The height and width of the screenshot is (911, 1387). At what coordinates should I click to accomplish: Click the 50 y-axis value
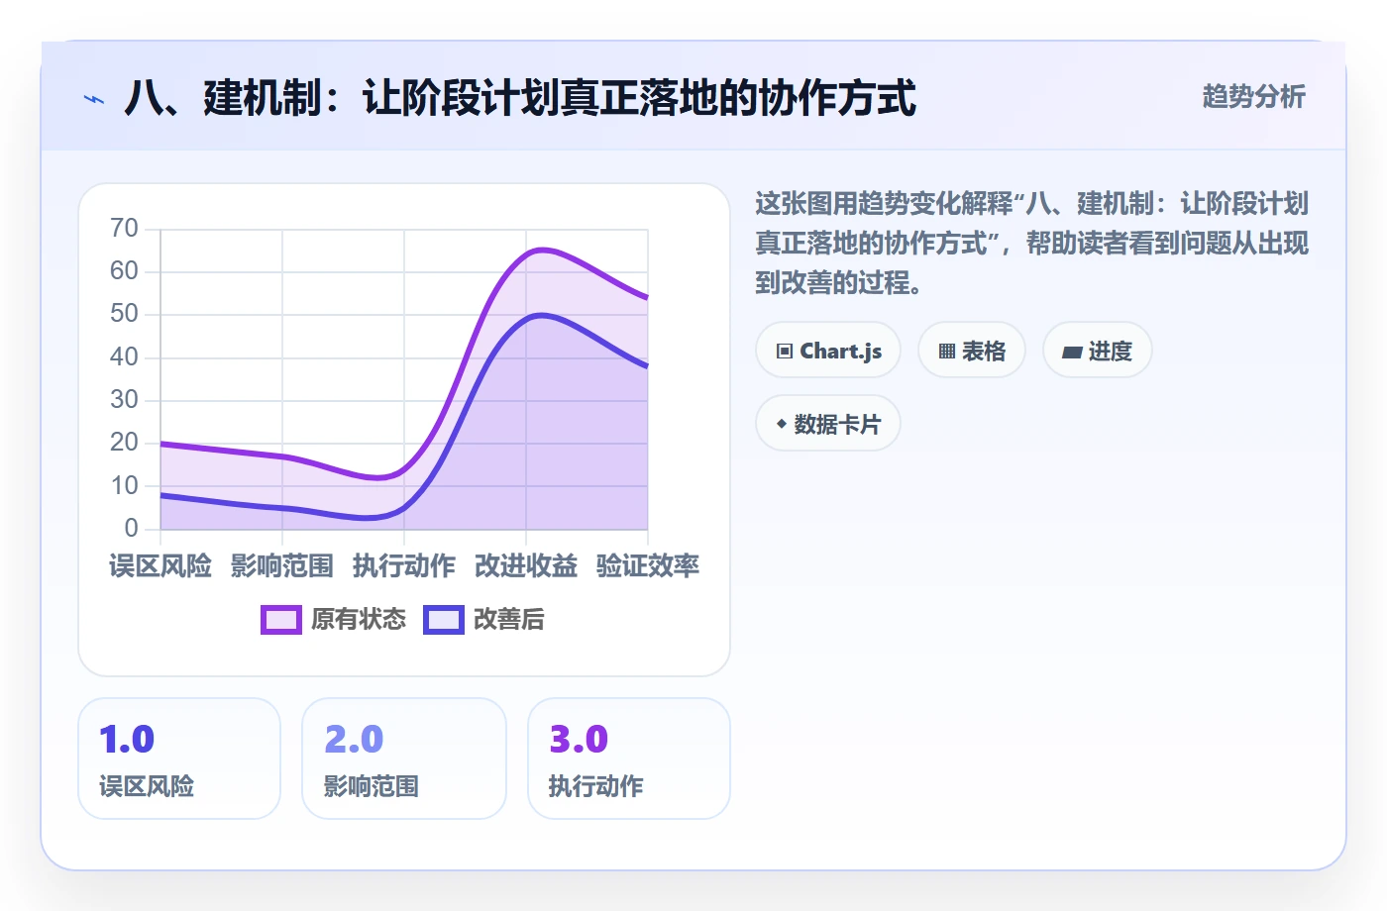pyautogui.click(x=125, y=314)
